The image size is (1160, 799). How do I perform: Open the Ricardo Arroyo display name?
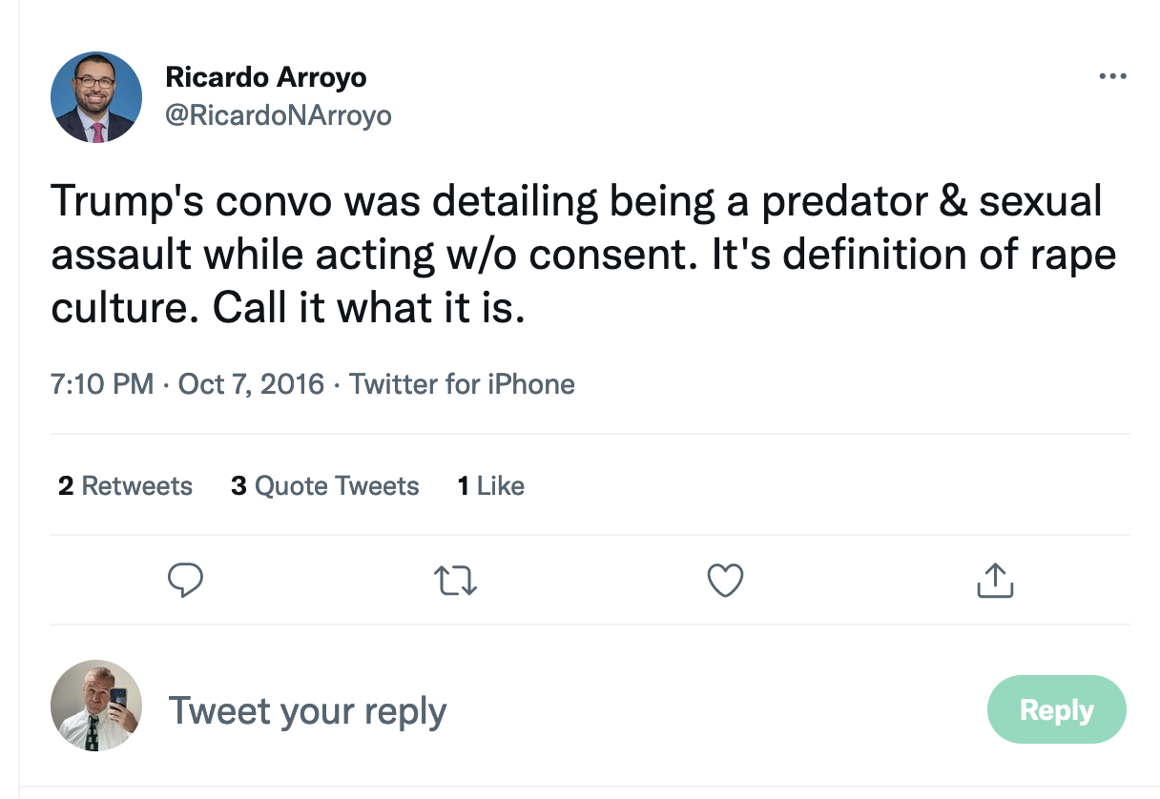click(265, 77)
